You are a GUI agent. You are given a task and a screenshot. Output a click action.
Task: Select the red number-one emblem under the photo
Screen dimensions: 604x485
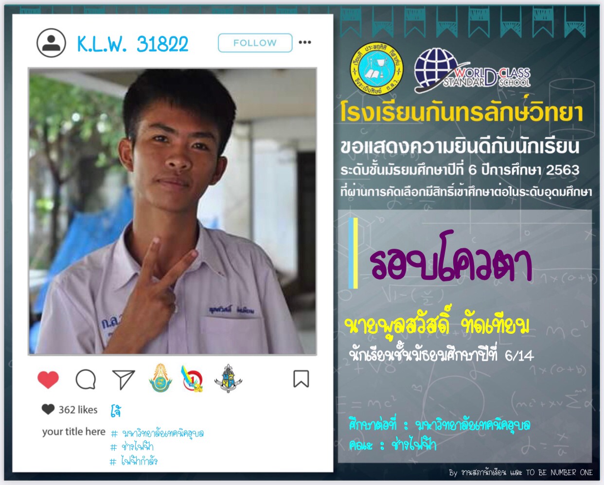tap(192, 379)
